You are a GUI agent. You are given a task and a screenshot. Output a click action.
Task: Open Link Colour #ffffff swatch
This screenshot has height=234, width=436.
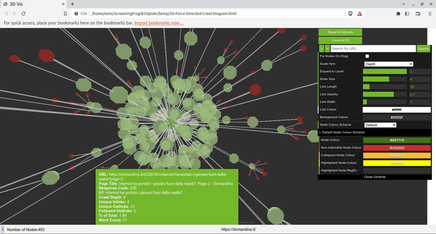tap(397, 110)
